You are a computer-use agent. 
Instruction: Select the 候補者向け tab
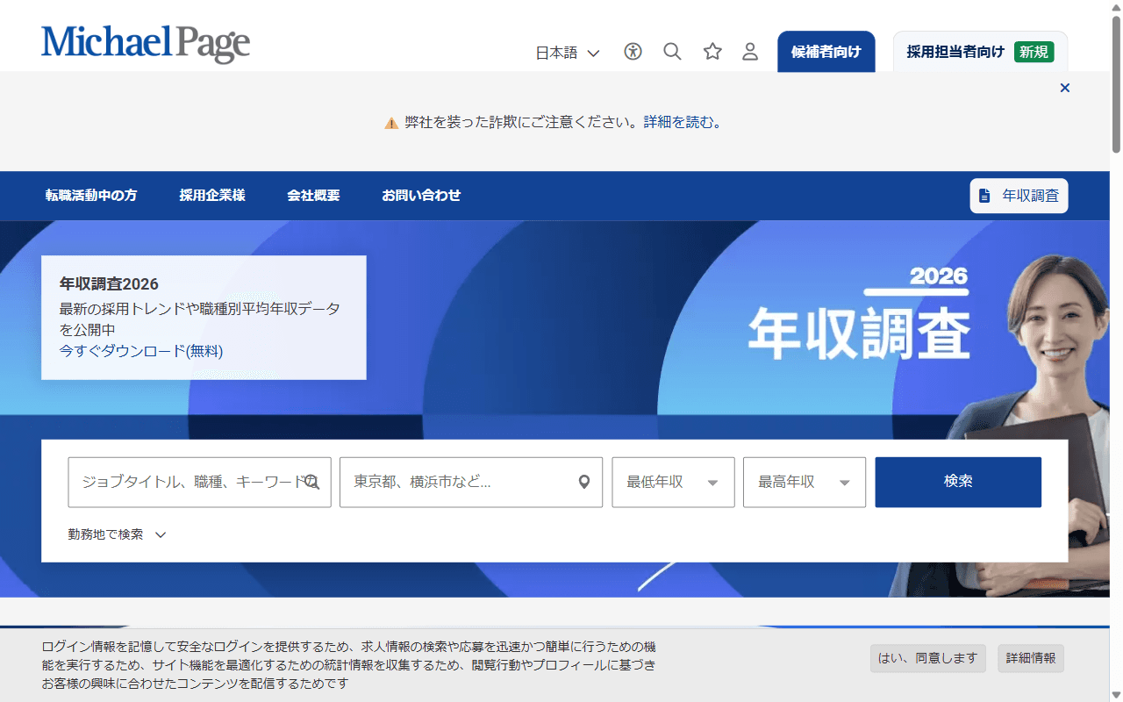pos(826,52)
